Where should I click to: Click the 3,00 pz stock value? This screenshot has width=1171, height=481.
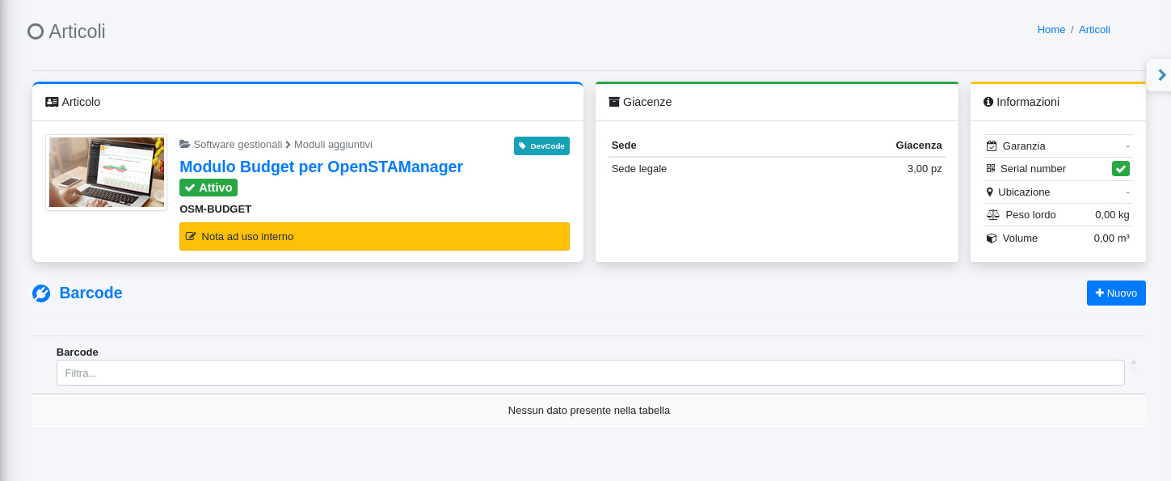click(x=925, y=169)
